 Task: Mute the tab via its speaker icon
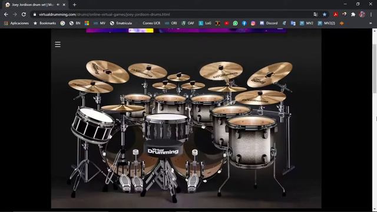(58, 5)
